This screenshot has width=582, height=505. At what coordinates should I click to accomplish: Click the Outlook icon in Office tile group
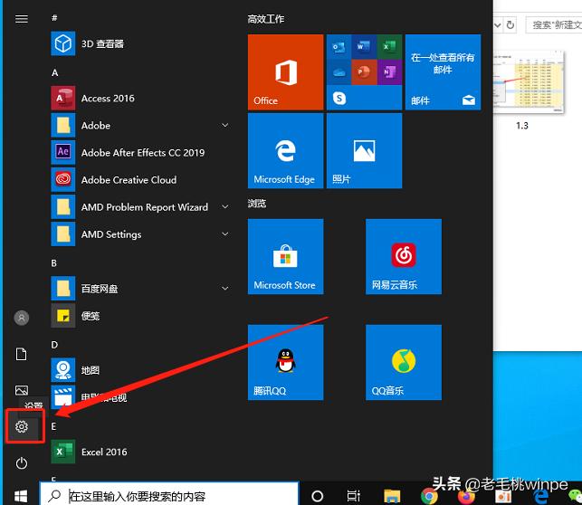click(339, 47)
